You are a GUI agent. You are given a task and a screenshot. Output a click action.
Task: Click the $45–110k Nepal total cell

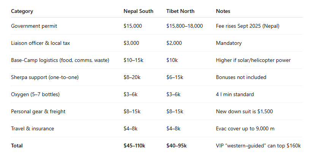point(134,146)
